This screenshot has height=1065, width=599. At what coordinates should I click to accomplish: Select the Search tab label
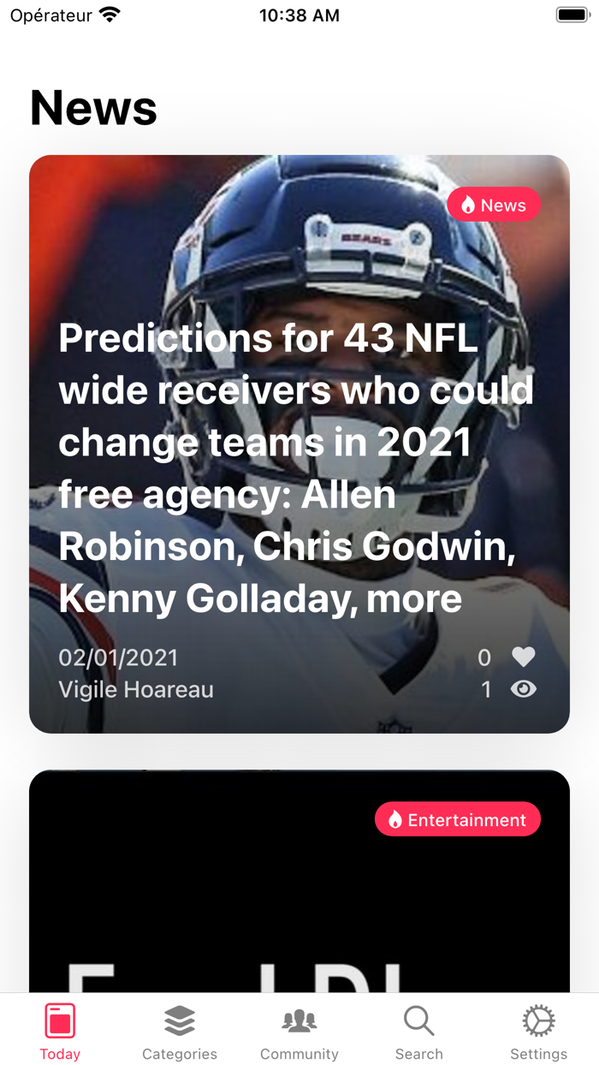[x=419, y=1054]
